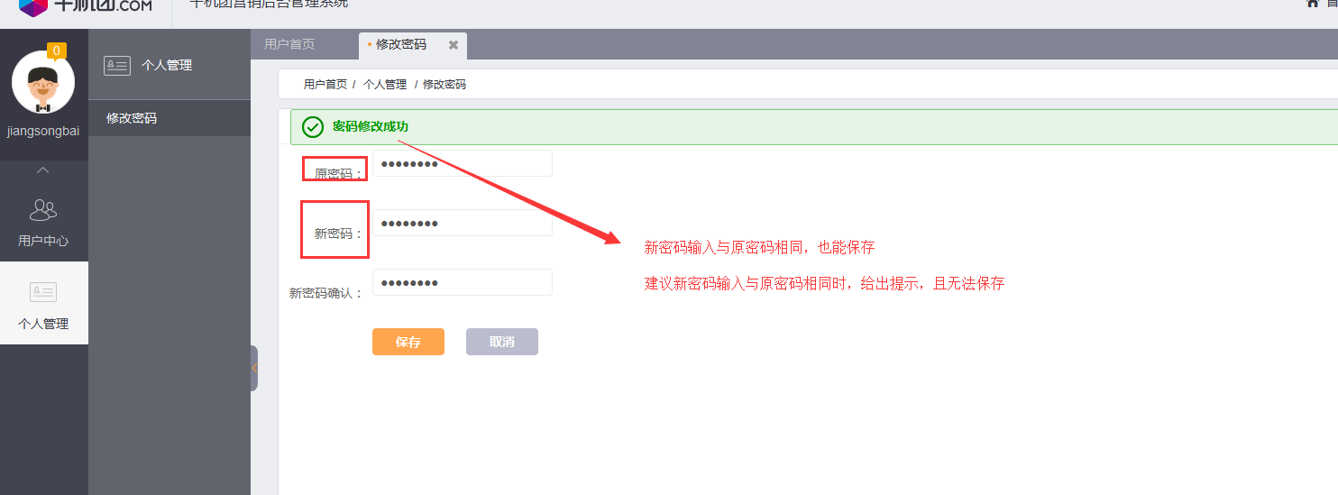This screenshot has width=1338, height=495.
Task: Select the 修改密码 tab
Action: [x=400, y=44]
